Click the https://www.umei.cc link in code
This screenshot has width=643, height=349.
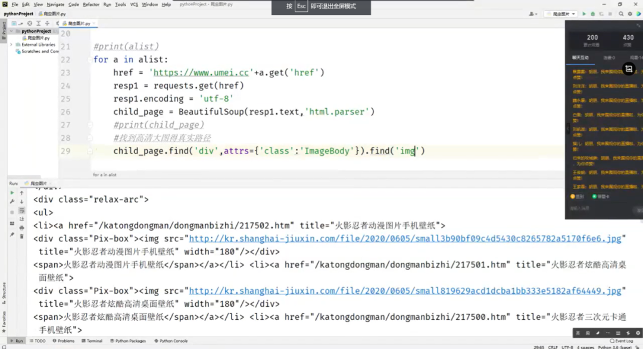click(x=201, y=73)
